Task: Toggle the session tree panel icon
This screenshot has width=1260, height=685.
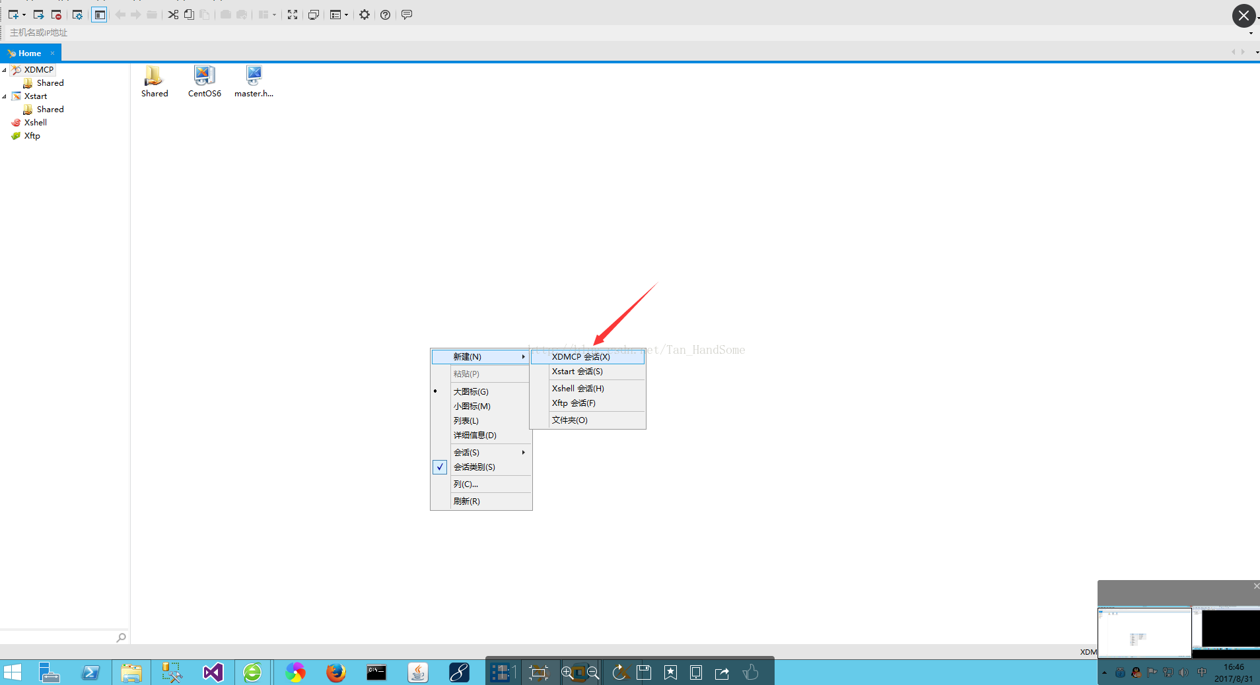Action: (99, 15)
